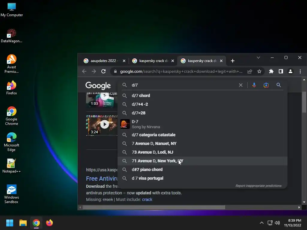The height and width of the screenshot is (230, 307).
Task: Open DataWagon desktop shortcut
Action: click(x=12, y=36)
